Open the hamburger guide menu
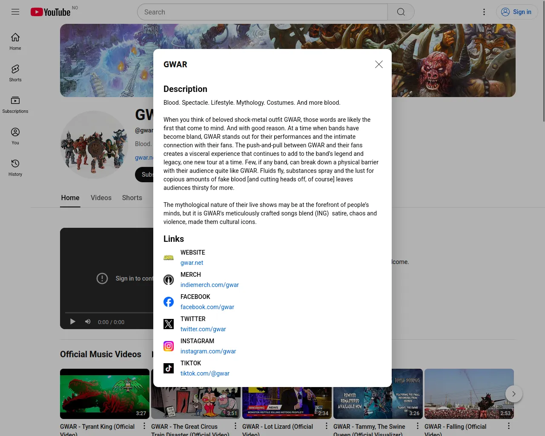The image size is (545, 436). click(x=15, y=12)
